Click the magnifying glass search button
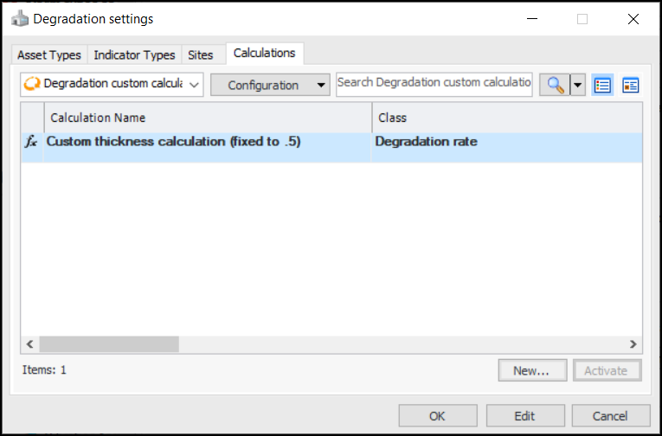The height and width of the screenshot is (436, 662). (x=555, y=85)
